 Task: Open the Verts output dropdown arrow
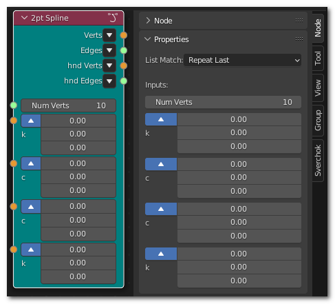109,35
